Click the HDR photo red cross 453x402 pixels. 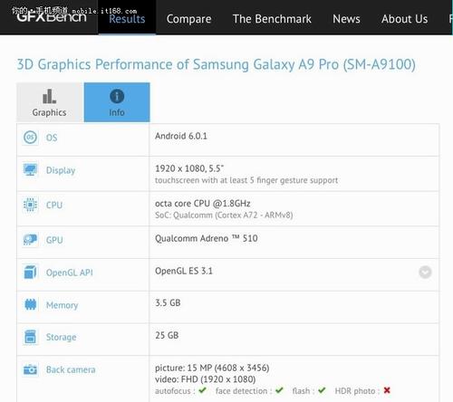387,390
